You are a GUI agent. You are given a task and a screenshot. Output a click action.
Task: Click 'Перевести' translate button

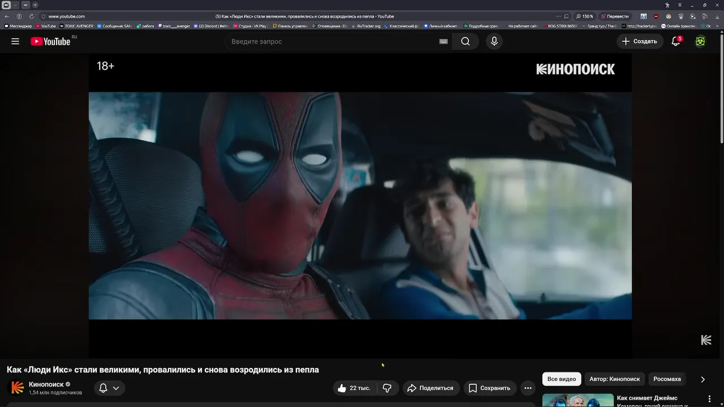coord(614,16)
